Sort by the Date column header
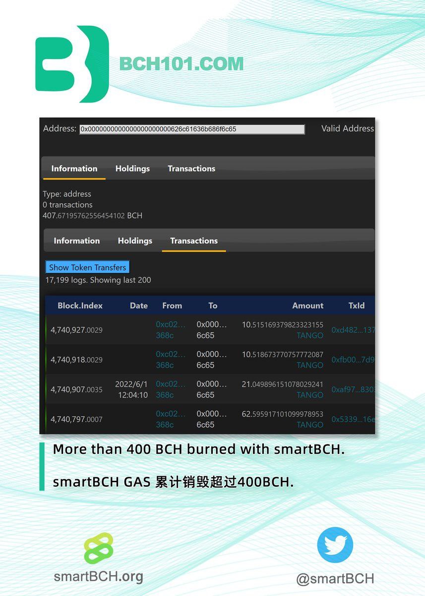 click(139, 305)
